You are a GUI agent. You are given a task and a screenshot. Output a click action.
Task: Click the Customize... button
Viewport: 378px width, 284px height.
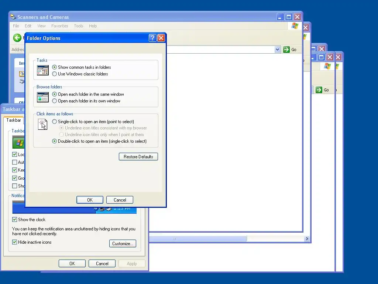click(x=123, y=244)
